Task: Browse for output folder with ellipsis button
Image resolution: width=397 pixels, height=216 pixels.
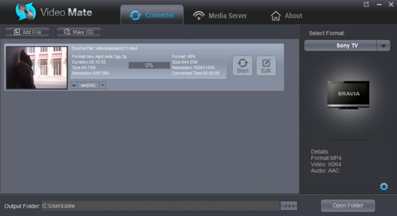Action: point(288,206)
